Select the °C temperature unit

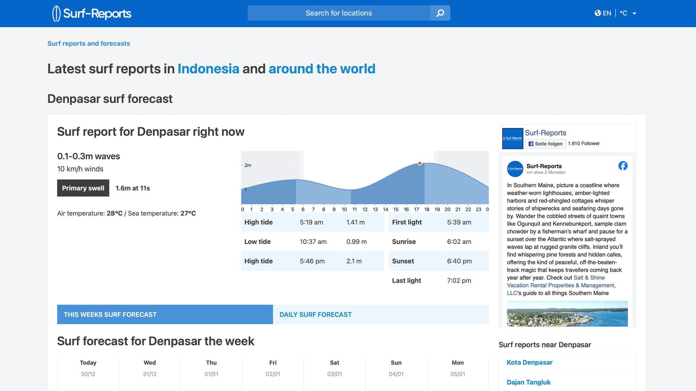[623, 13]
